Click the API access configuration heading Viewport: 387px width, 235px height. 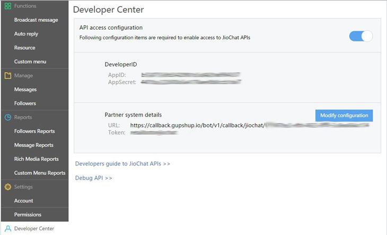pyautogui.click(x=111, y=28)
